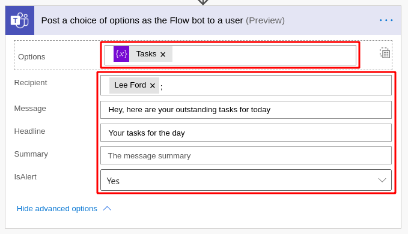408x234 pixels.
Task: Click the chevron next to Hide advanced options
Action: pyautogui.click(x=107, y=209)
